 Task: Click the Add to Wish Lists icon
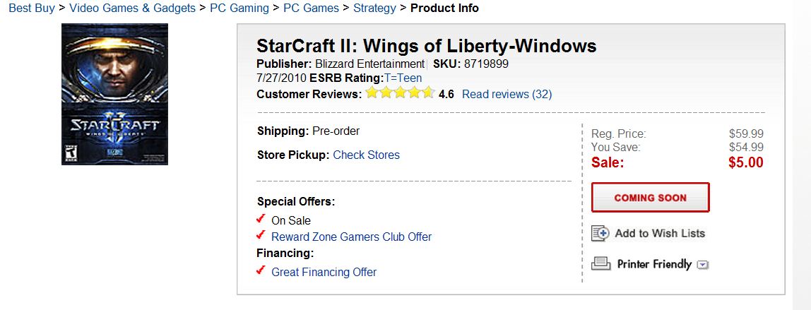pos(600,233)
